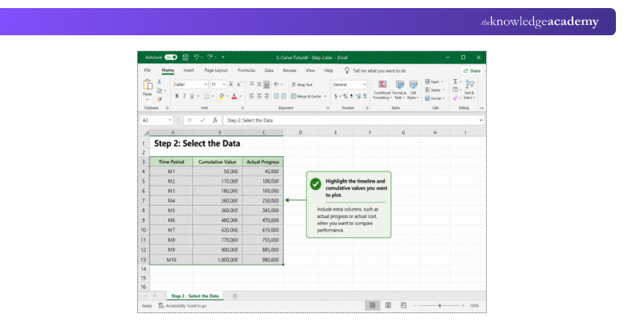624x330 pixels.
Task: Click the add new sheet plus icon
Action: (235, 296)
